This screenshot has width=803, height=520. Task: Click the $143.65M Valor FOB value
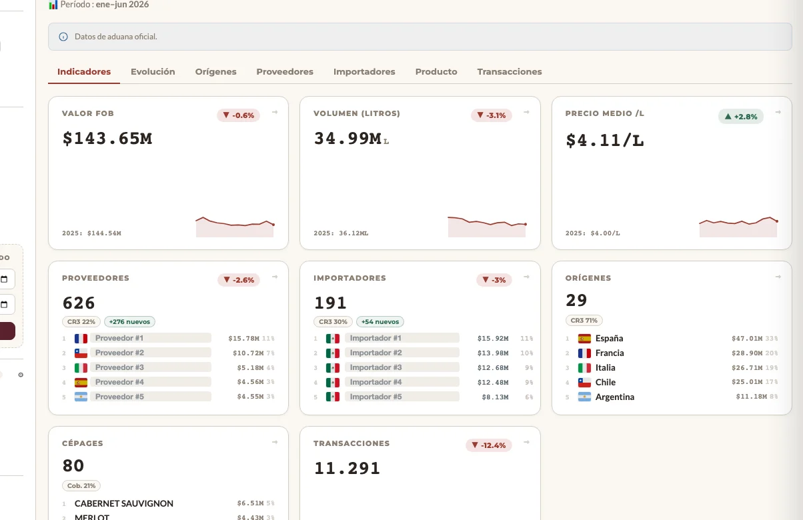pos(107,139)
